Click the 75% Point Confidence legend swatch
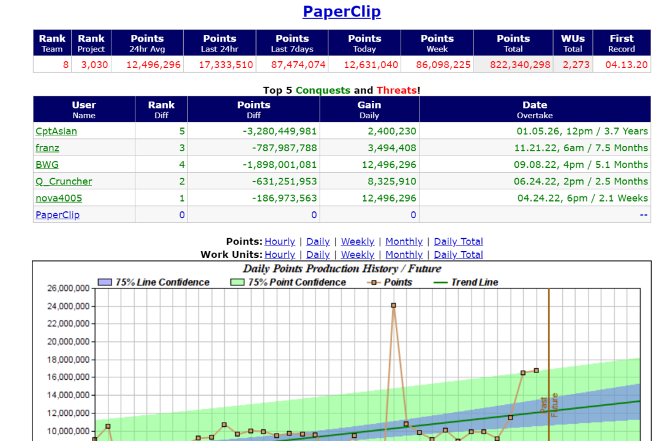 (237, 282)
